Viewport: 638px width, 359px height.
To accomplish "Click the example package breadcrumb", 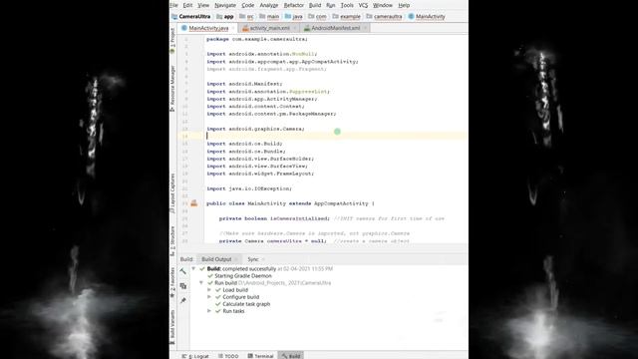I will pyautogui.click(x=346, y=17).
